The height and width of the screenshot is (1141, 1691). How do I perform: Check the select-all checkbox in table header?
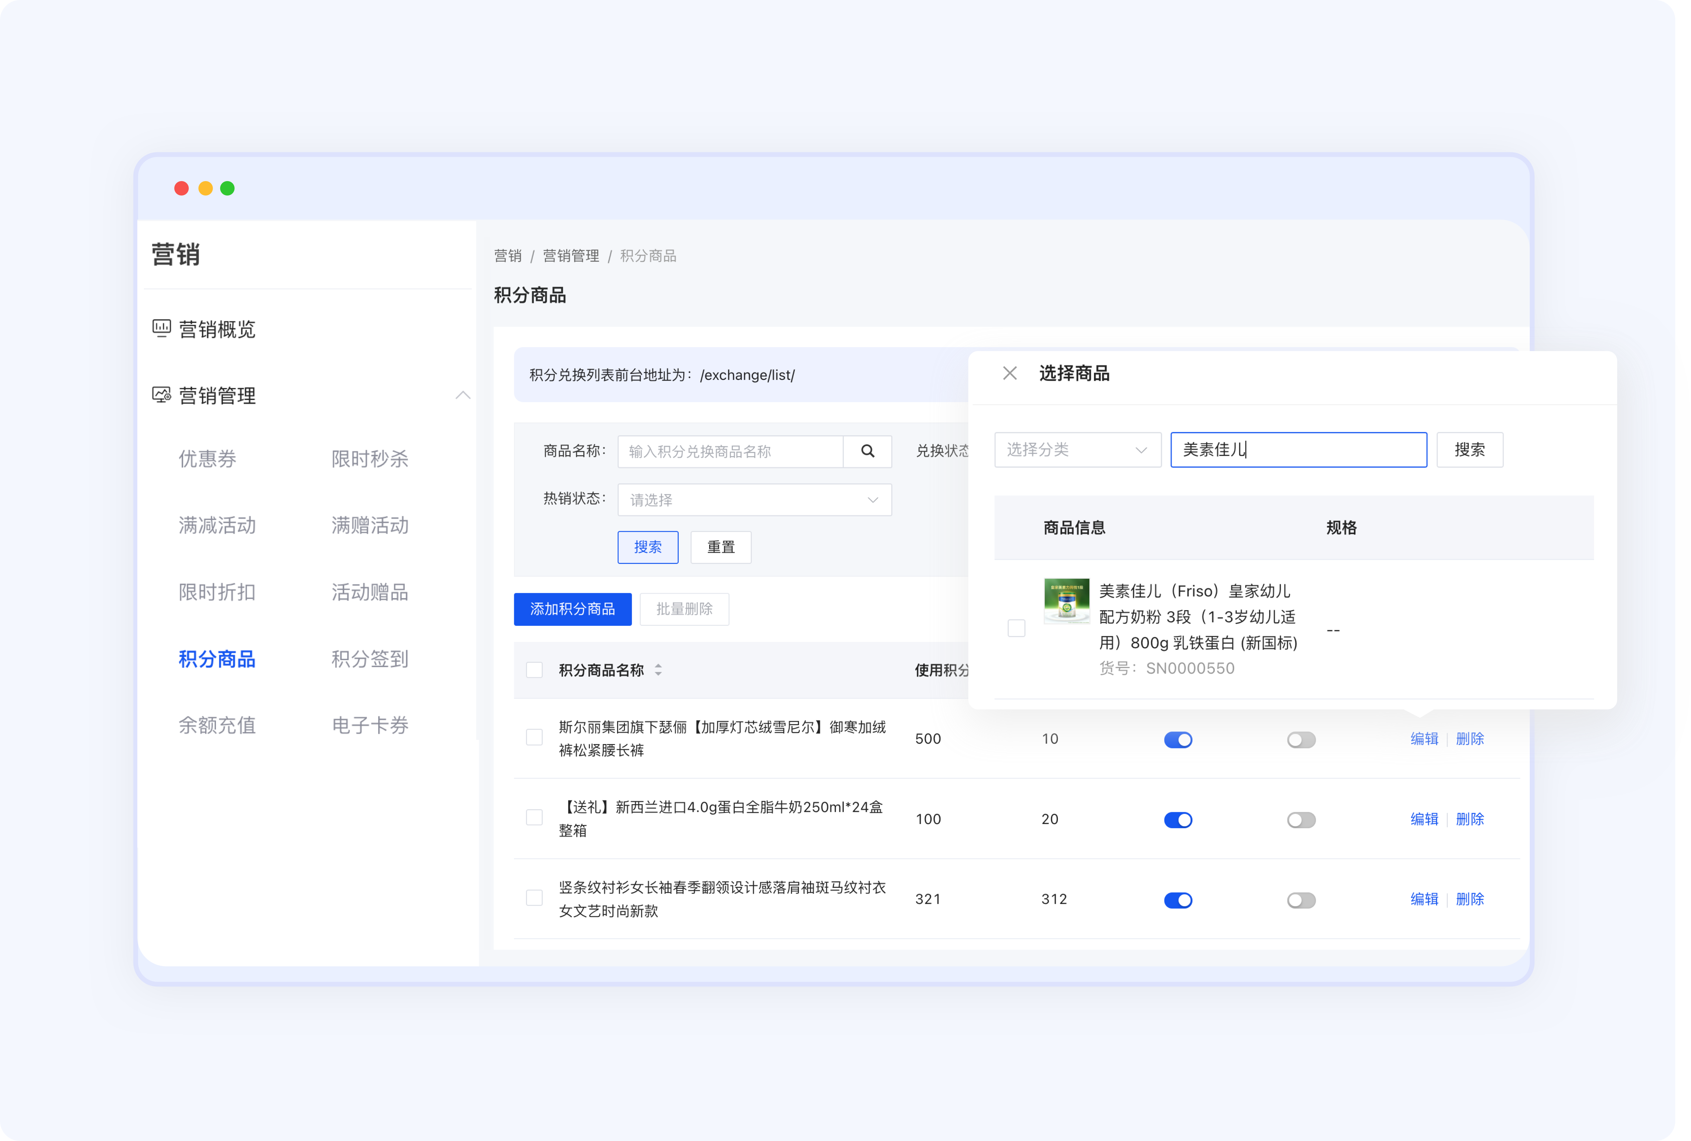[535, 670]
